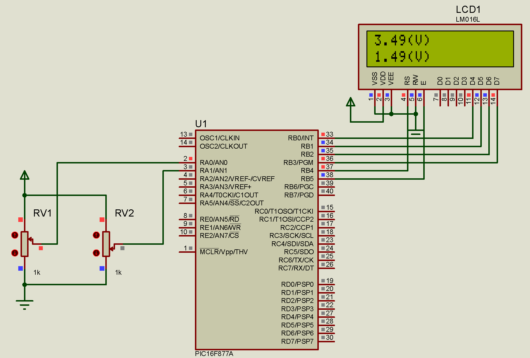
Task: Select the power terminal above RV1
Action: (25, 175)
